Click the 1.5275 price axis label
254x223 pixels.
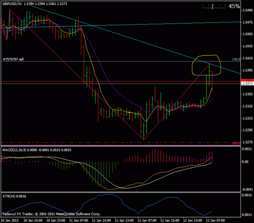click(x=247, y=142)
